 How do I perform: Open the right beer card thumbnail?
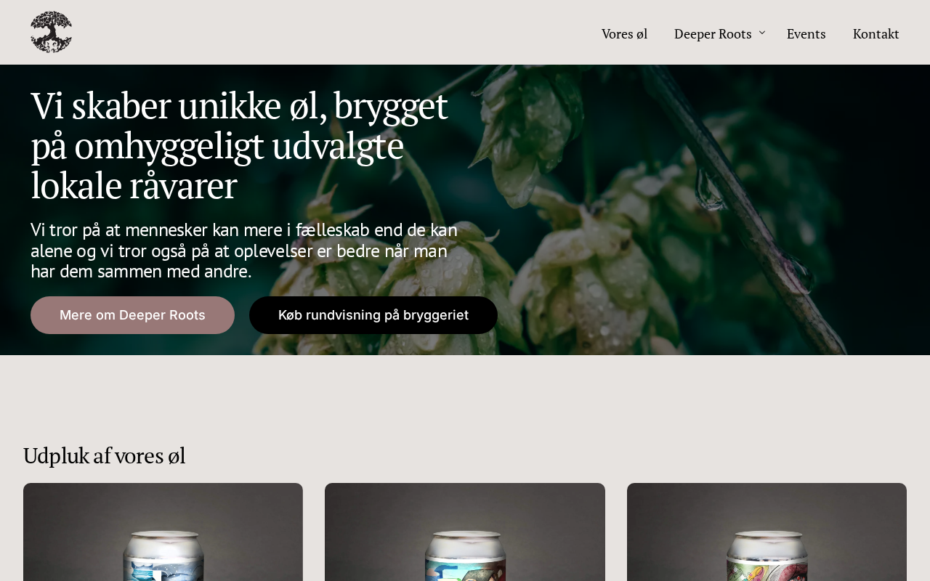(767, 532)
